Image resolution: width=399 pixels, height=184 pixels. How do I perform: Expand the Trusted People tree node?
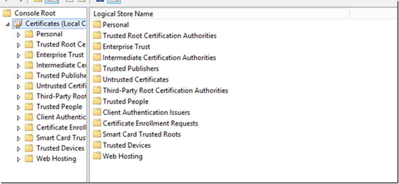click(18, 108)
